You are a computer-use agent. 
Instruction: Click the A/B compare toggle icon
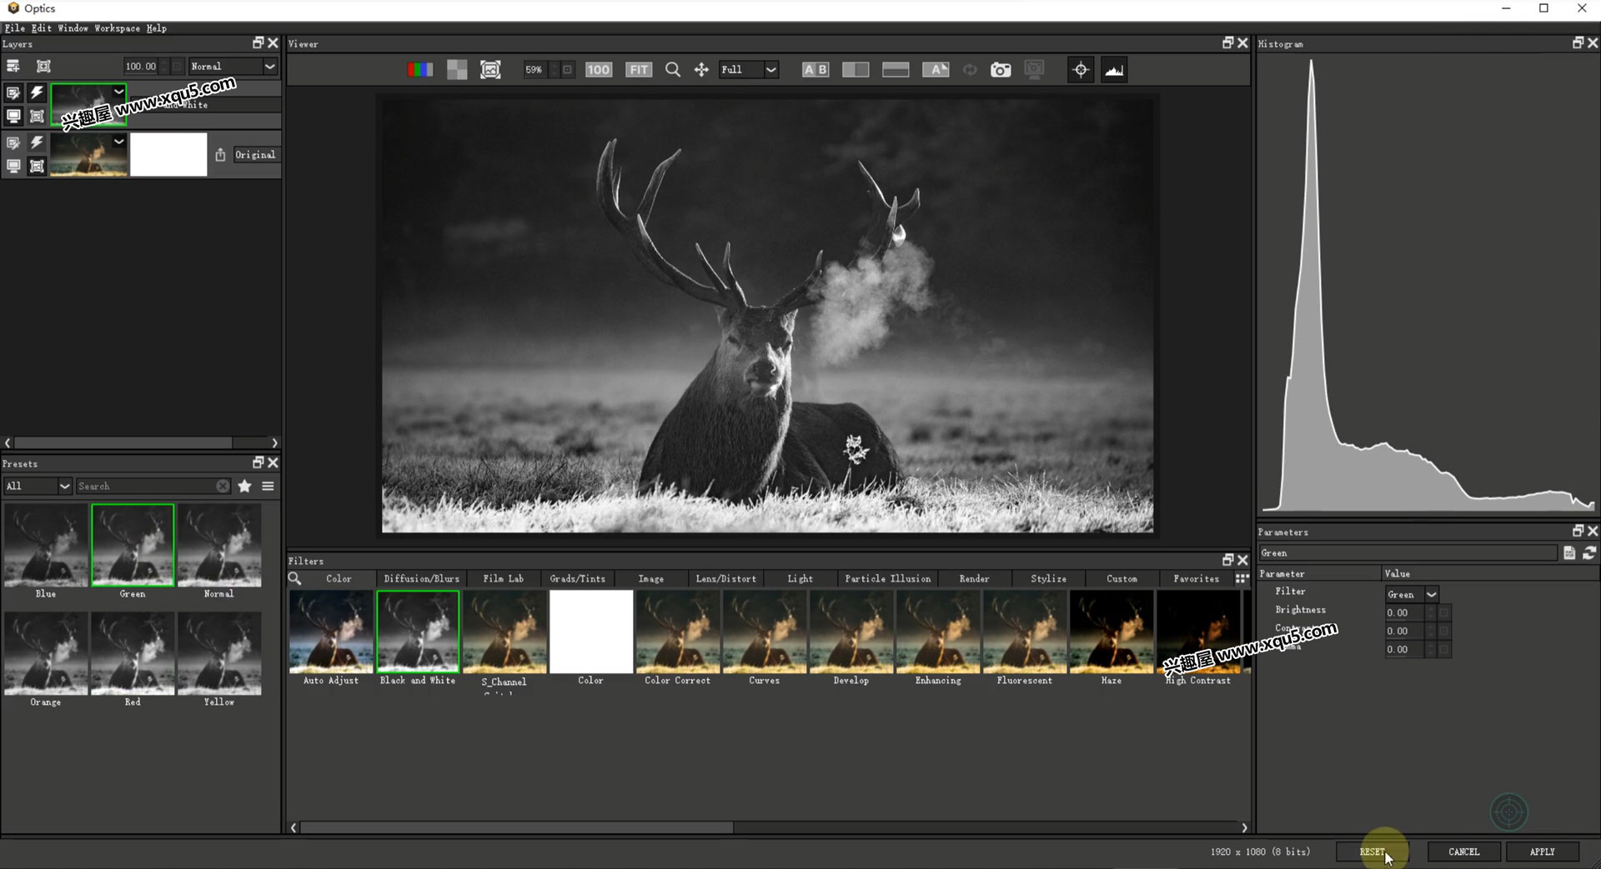936,70
